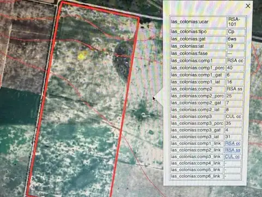The image size is (262, 197).
Task: Select the 'las_colonias:comp2_porc' label cell
Action: [x=198, y=96]
